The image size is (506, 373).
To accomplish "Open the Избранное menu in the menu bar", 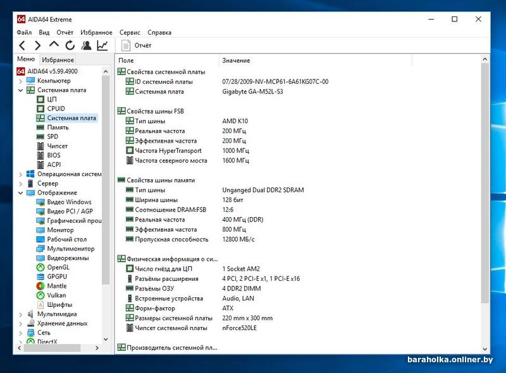I will tap(96, 33).
